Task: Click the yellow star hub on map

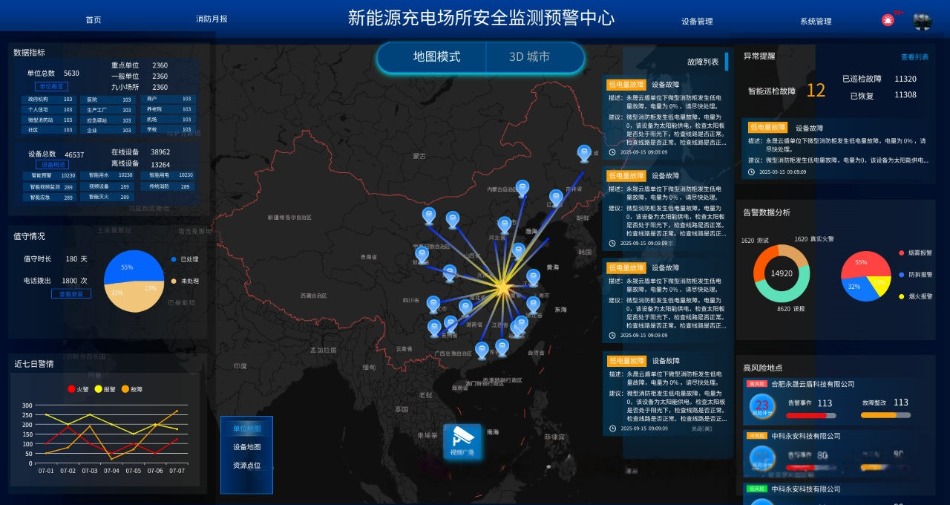Action: 502,286
